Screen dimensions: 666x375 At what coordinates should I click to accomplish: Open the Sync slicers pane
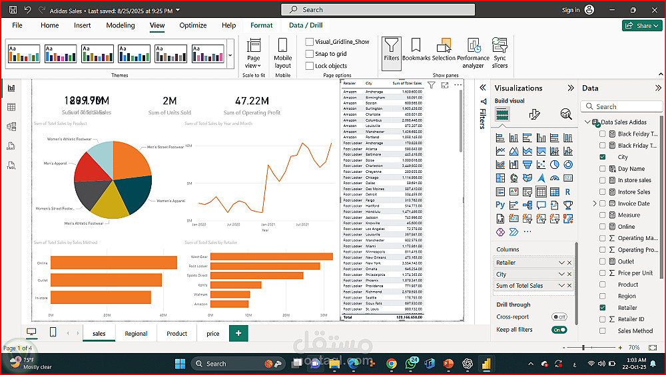tap(499, 53)
